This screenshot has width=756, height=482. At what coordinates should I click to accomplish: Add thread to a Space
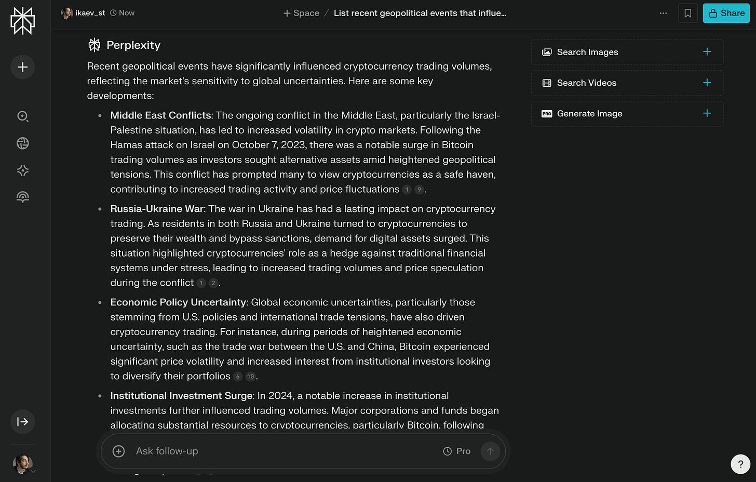click(301, 13)
